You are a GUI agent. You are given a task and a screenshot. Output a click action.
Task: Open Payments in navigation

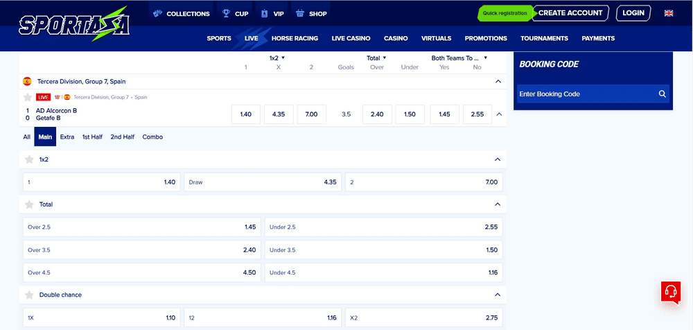click(598, 39)
